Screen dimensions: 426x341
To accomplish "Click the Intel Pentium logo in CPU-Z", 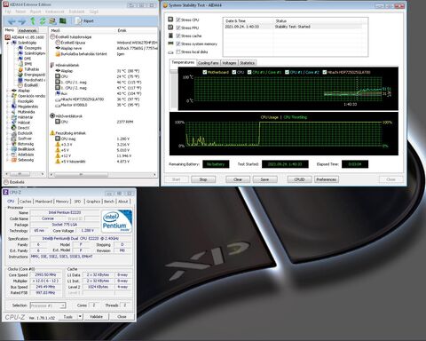I will pos(117,221).
